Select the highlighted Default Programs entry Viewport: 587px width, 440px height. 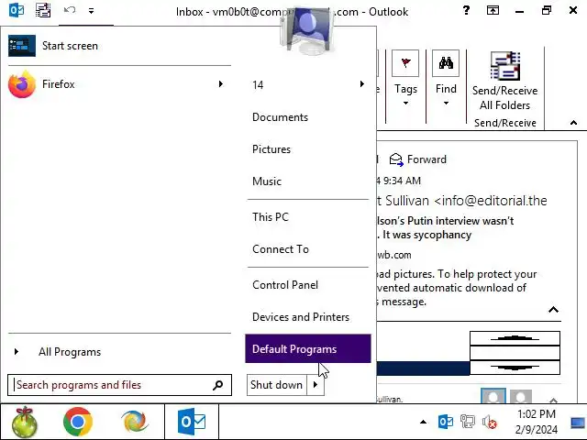tap(308, 348)
